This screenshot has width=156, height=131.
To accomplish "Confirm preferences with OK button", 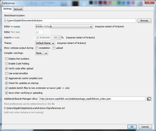I will click(x=132, y=127).
